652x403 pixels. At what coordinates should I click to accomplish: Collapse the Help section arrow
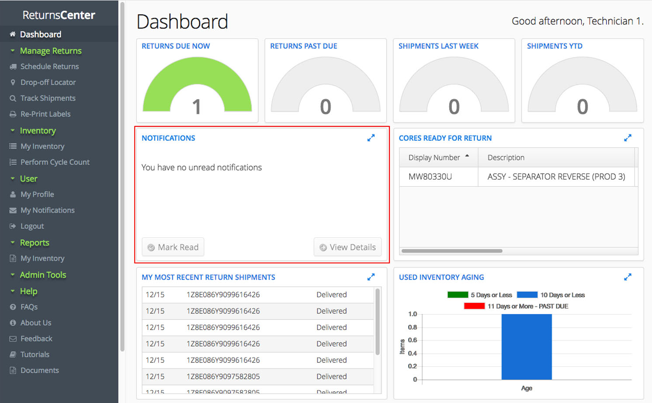click(x=13, y=291)
